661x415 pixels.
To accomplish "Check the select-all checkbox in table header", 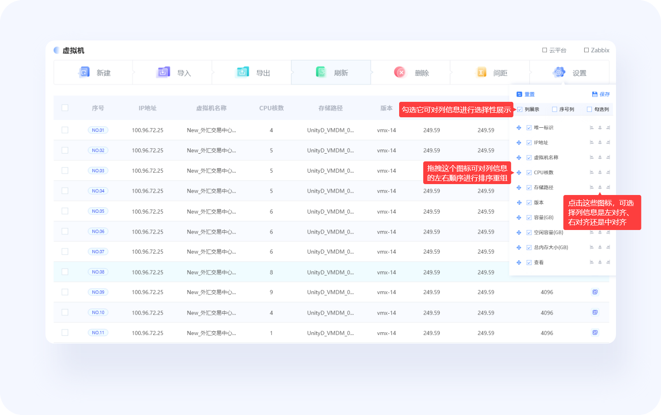I will [65, 108].
